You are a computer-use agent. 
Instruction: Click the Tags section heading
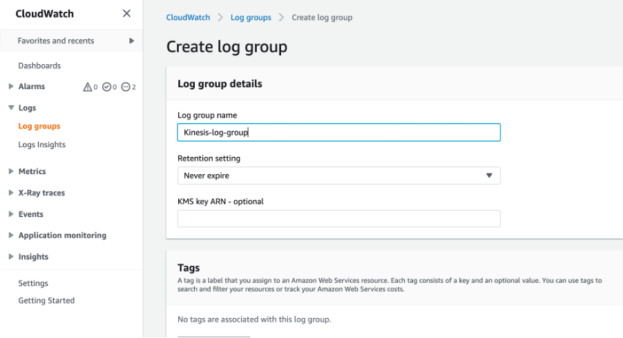(189, 267)
